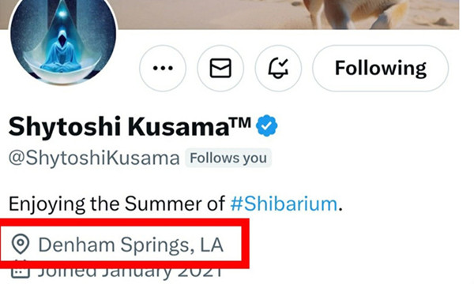Screen dimensions: 474x284
Task: Open the desert dog banner image
Action: click(288, 14)
